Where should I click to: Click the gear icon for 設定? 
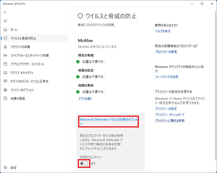[5, 167]
